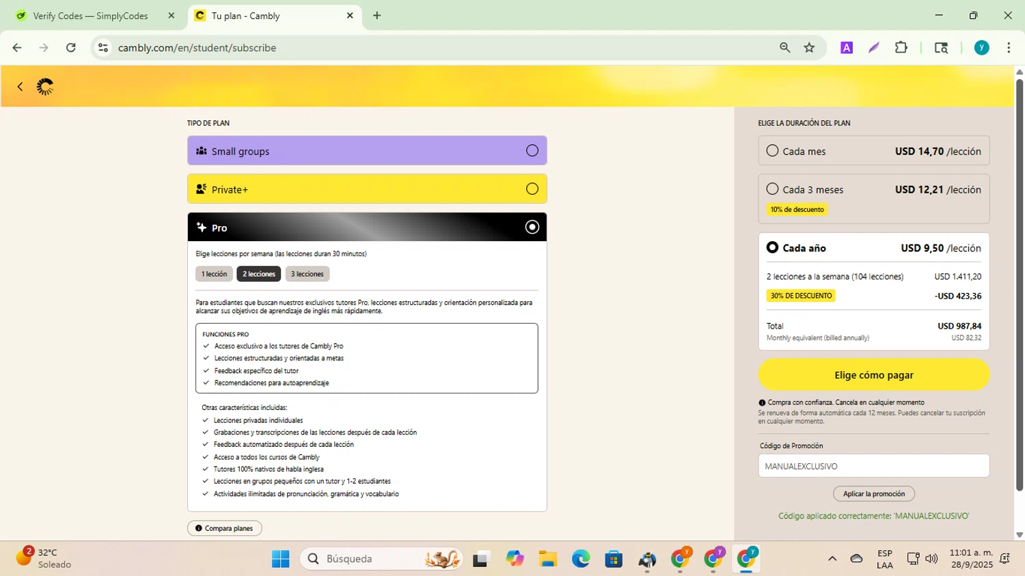Open Copilot from the taskbar
The width and height of the screenshot is (1025, 576).
515,559
